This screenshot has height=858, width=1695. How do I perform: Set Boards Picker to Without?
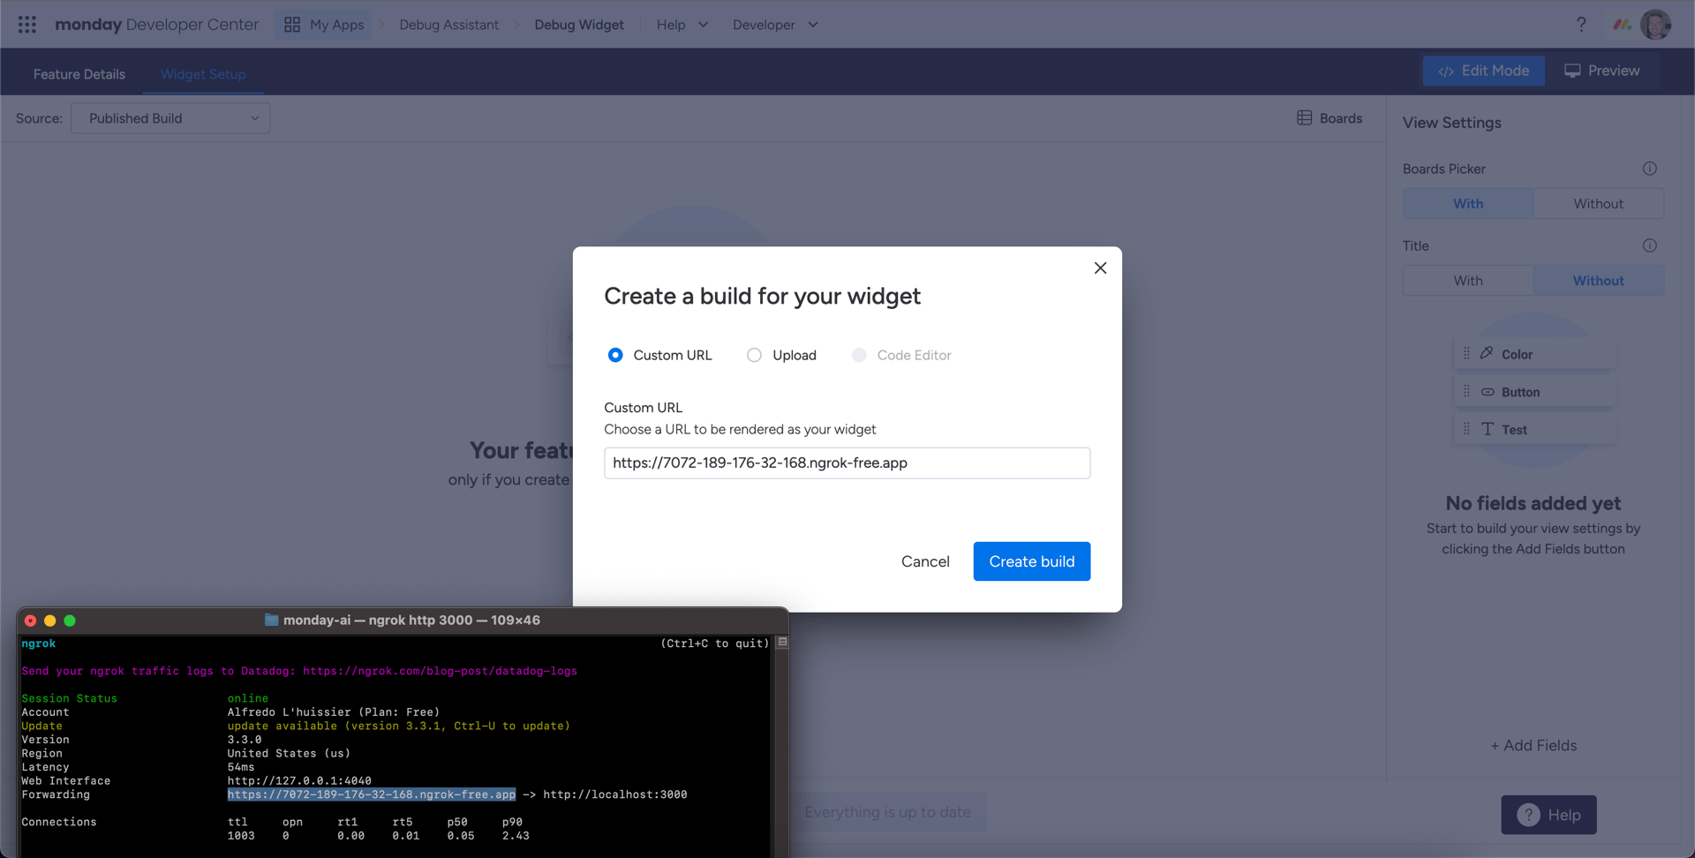[1599, 204]
